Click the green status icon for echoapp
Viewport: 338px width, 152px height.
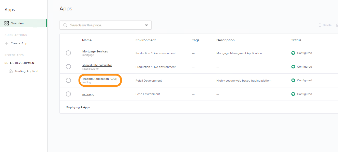click(x=293, y=94)
